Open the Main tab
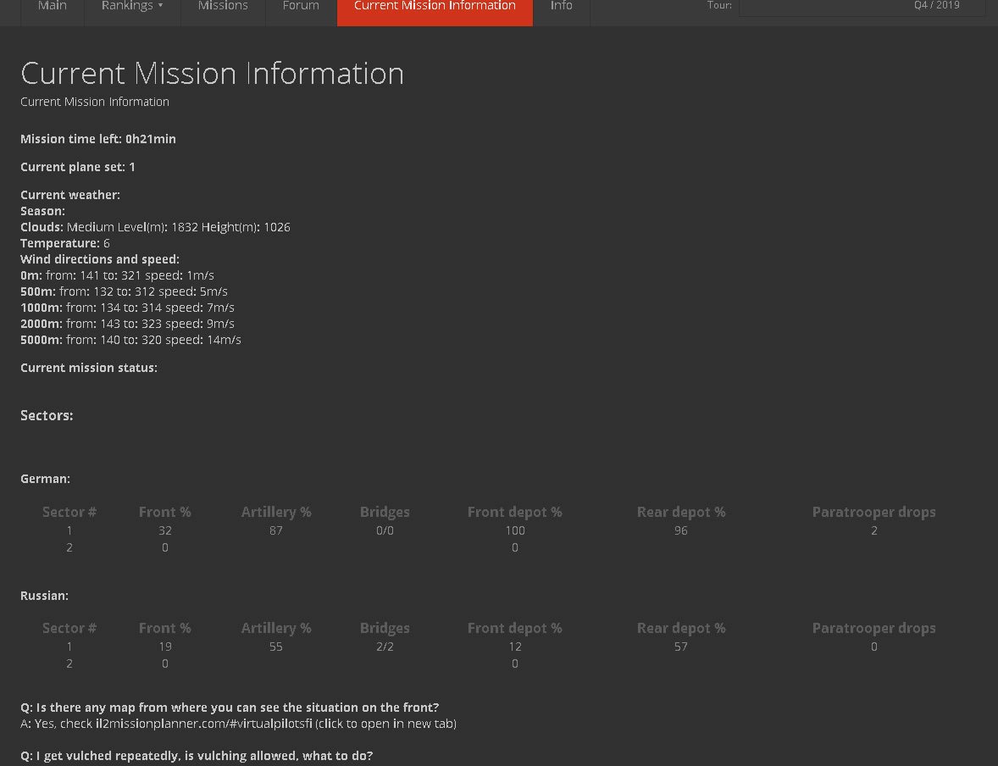Image resolution: width=998 pixels, height=766 pixels. coord(53,7)
